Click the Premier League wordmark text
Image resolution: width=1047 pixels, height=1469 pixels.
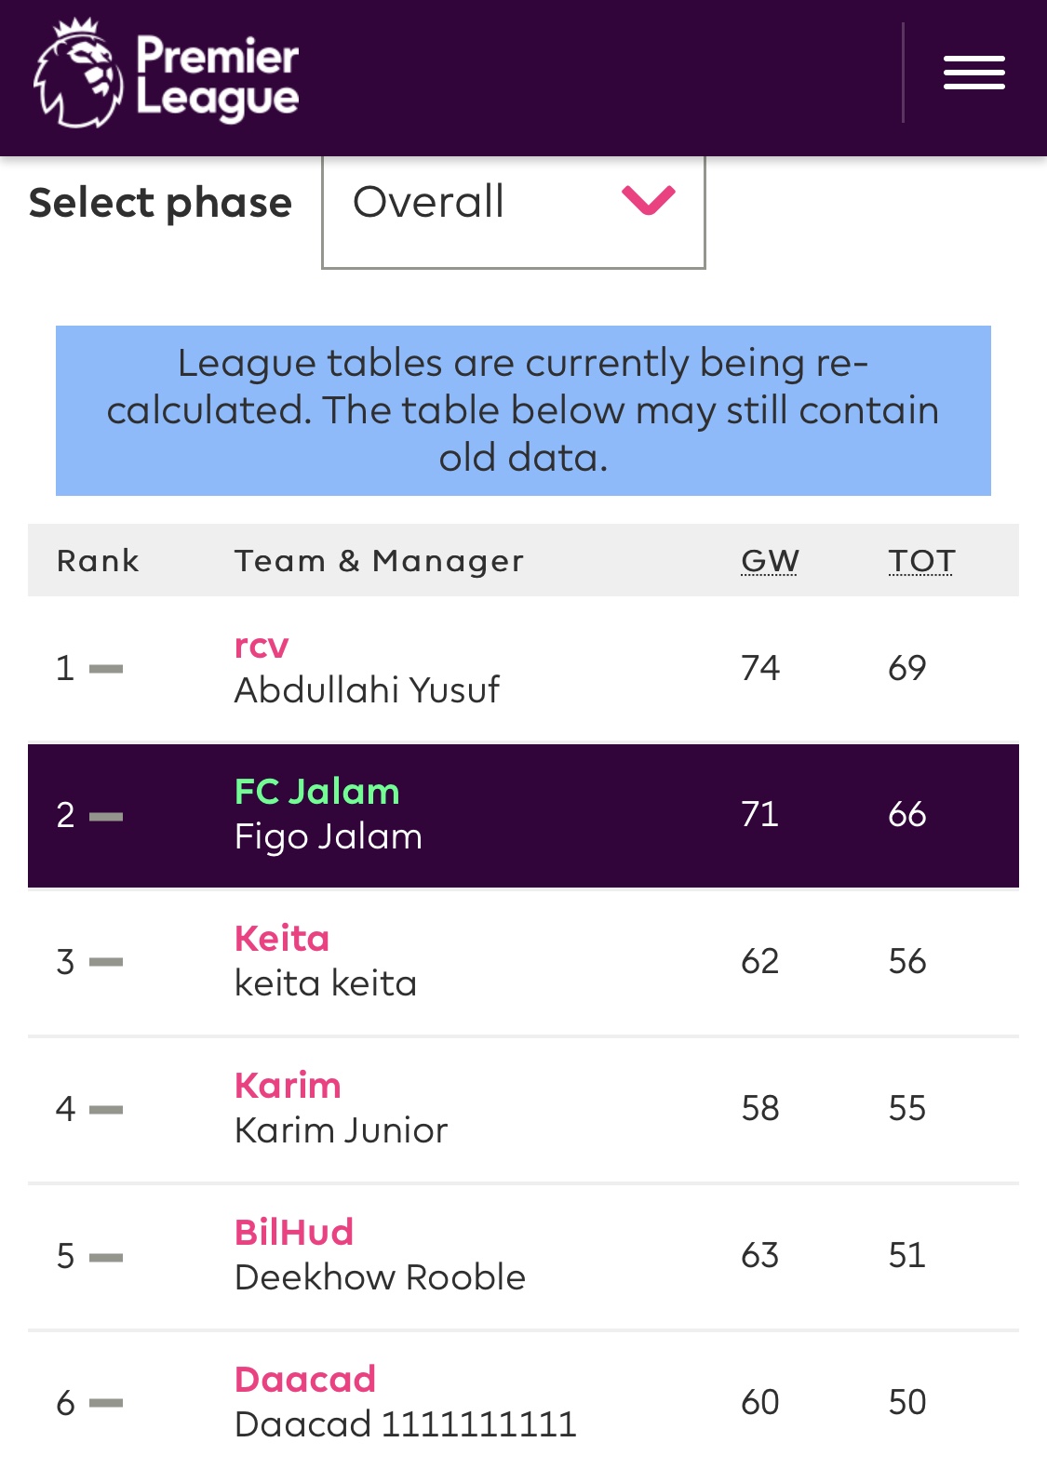point(218,77)
